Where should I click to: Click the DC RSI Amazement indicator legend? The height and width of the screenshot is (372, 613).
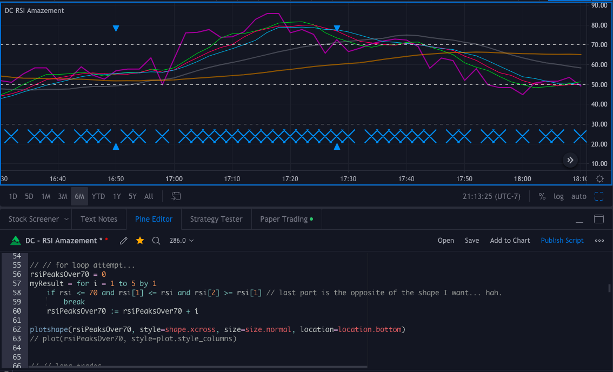click(x=35, y=11)
